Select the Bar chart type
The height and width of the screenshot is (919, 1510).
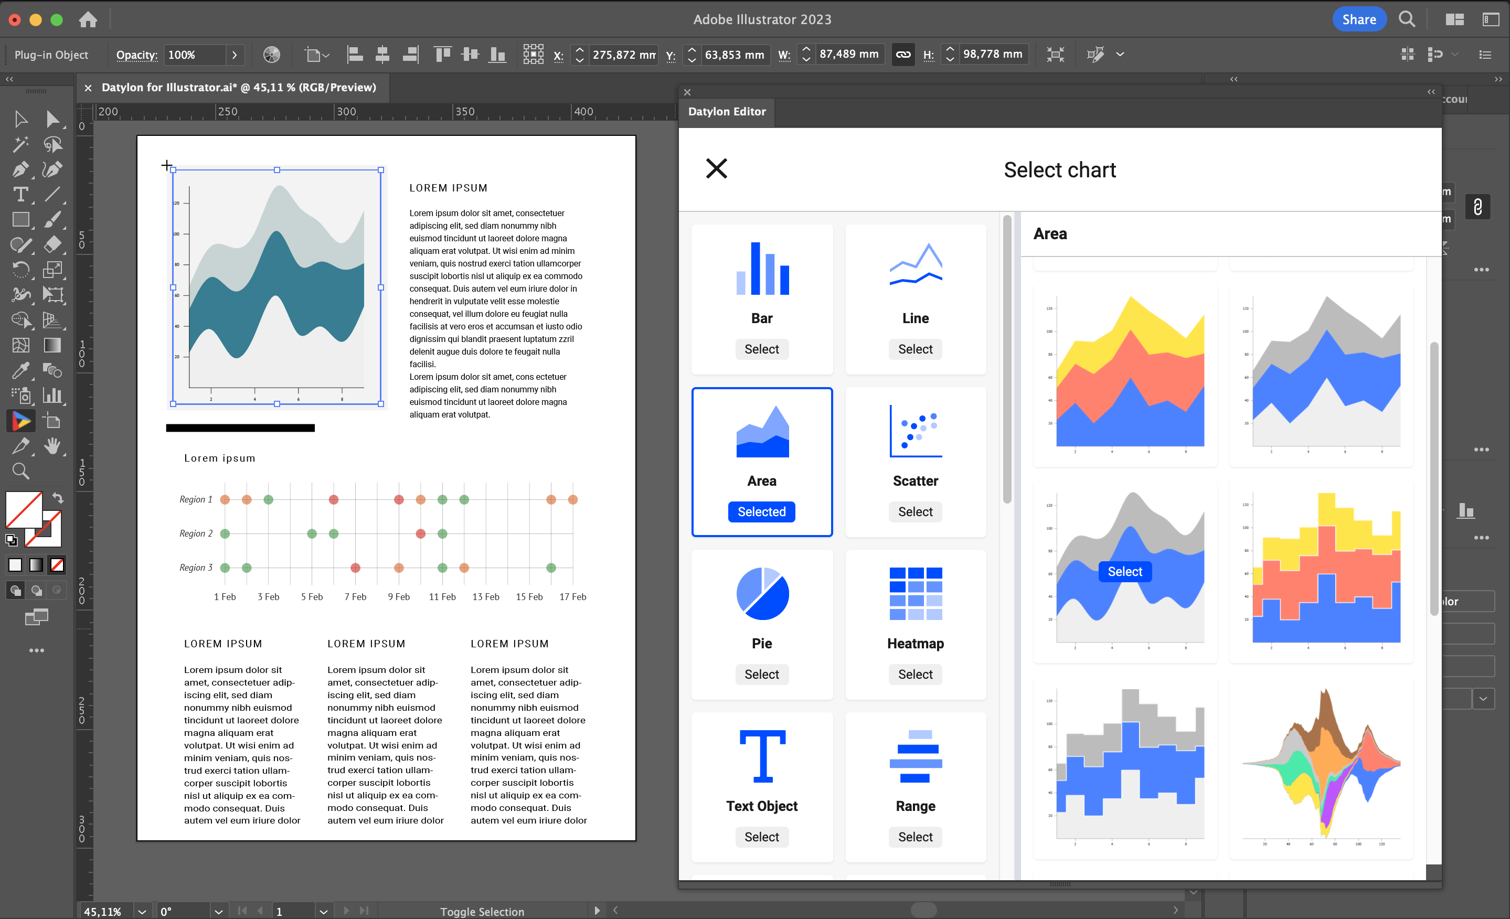point(761,349)
